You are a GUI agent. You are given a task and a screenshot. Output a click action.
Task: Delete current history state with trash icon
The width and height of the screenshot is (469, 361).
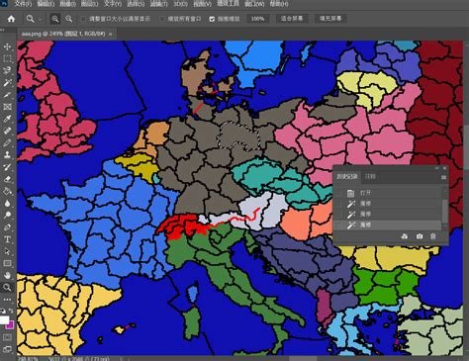pyautogui.click(x=433, y=236)
